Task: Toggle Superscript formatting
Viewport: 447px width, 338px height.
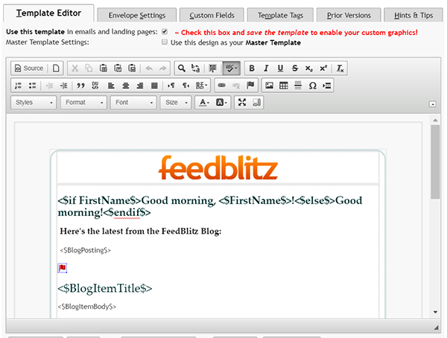Action: coord(323,68)
